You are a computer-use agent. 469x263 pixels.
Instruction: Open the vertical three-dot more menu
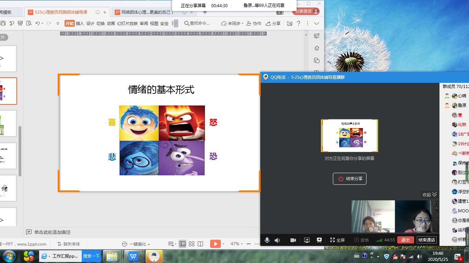(x=308, y=23)
